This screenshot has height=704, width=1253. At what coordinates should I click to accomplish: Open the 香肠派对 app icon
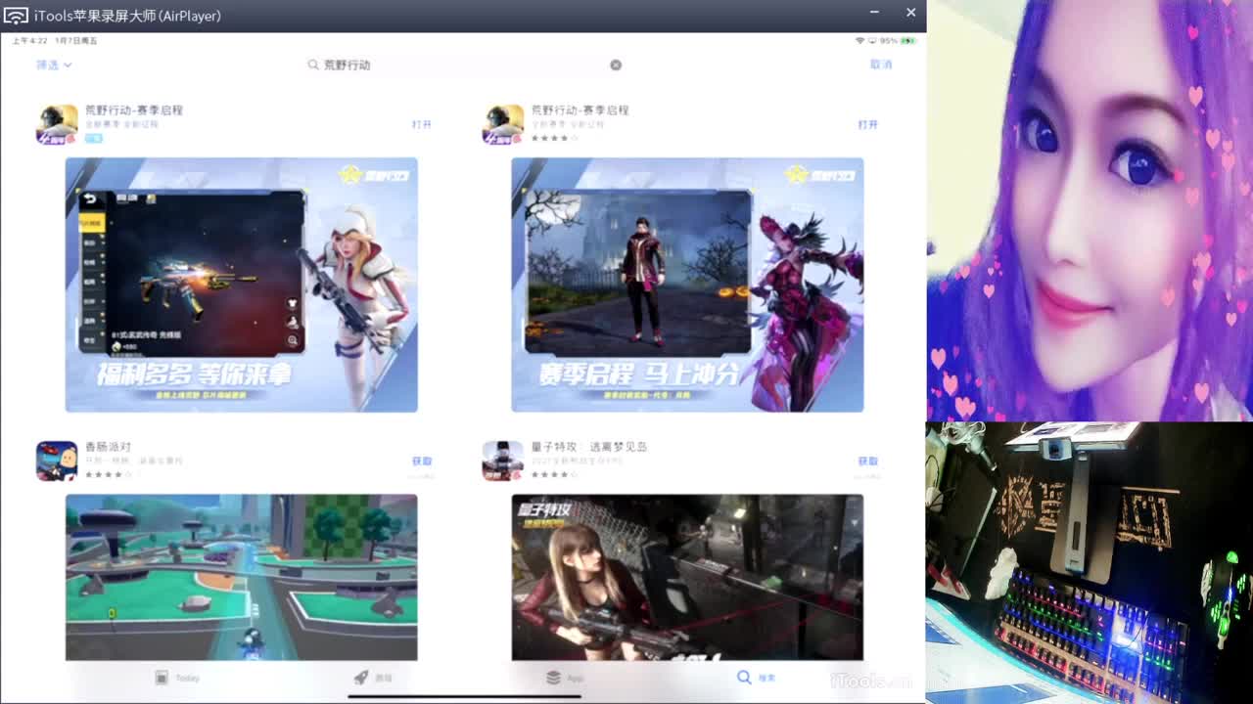tap(57, 461)
